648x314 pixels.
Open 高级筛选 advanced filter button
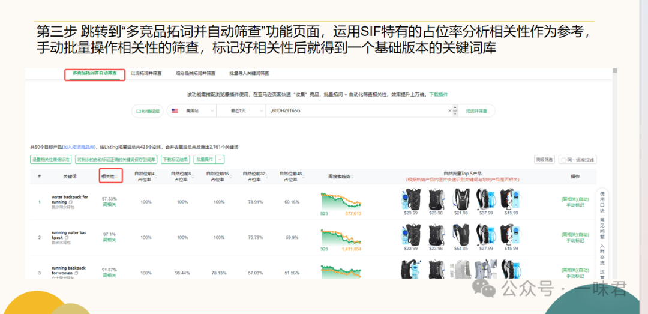click(544, 160)
